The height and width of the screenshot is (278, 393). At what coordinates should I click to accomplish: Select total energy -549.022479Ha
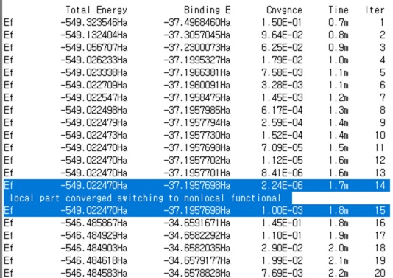pyautogui.click(x=94, y=123)
